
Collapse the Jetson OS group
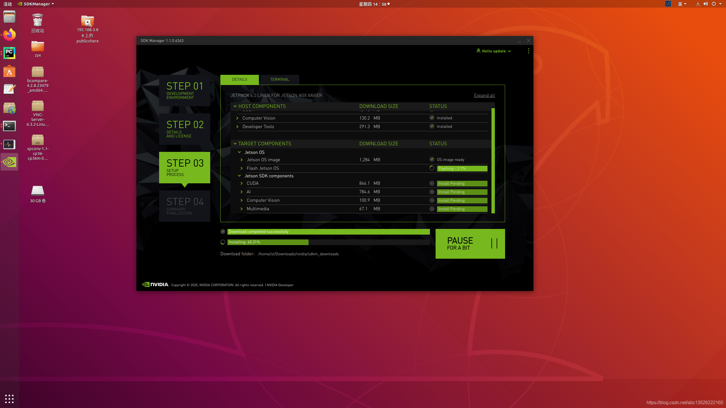239,152
